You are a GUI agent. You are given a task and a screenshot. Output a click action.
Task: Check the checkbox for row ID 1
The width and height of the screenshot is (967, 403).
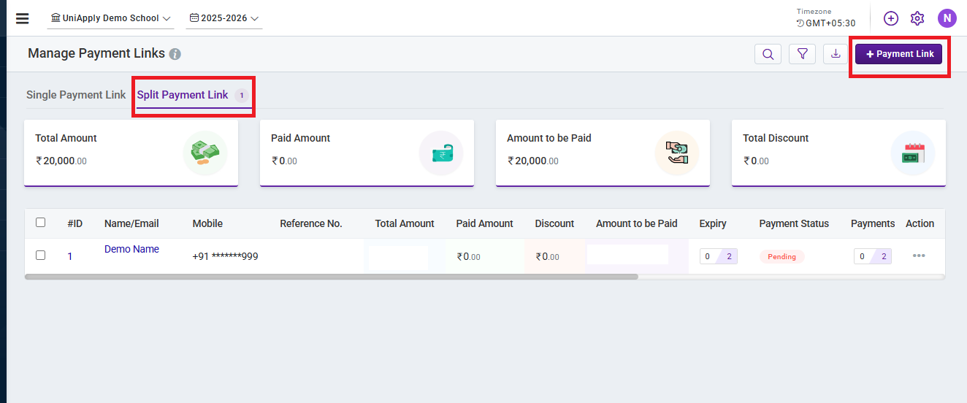point(41,256)
